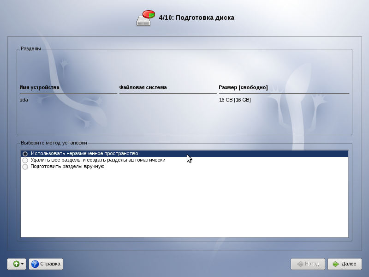
Task: Open Справка help text button
Action: point(50,264)
